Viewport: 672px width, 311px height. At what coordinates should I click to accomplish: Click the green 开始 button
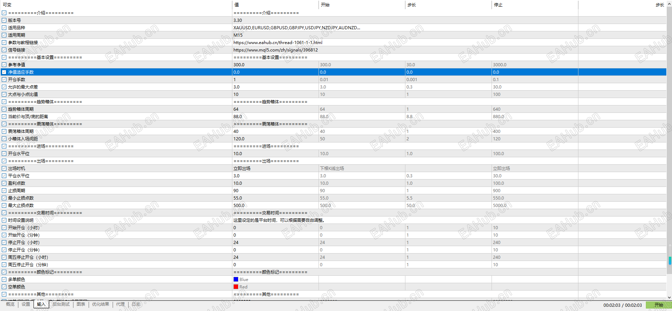coord(659,305)
